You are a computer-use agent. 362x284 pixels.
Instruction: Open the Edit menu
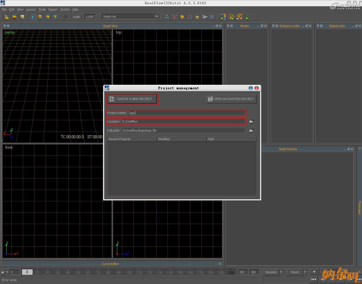[x=12, y=9]
